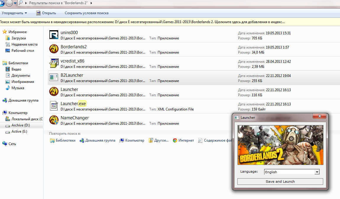Select the B2Launcher application icon
340x199 pixels.
point(54,77)
